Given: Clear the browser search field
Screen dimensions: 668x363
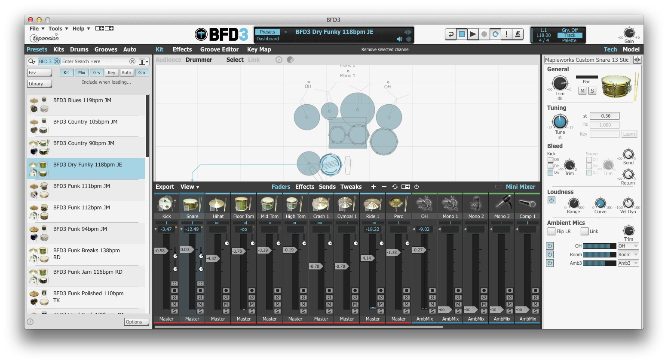Looking at the screenshot, I should click(x=132, y=61).
